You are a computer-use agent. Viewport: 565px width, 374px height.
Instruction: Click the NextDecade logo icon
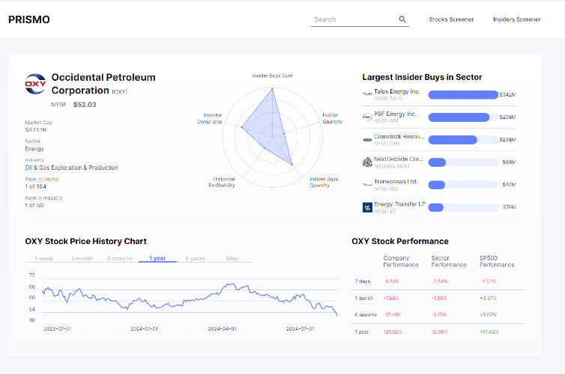click(x=367, y=162)
